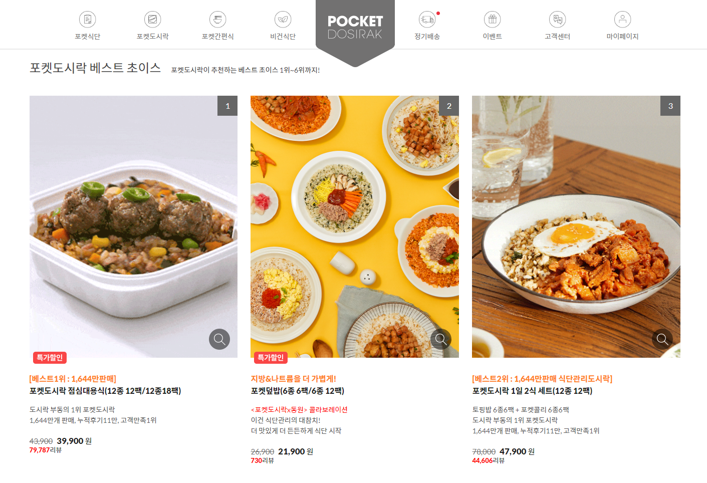Select the 포켓간편식 bowl icon
The image size is (707, 483).
(x=218, y=20)
